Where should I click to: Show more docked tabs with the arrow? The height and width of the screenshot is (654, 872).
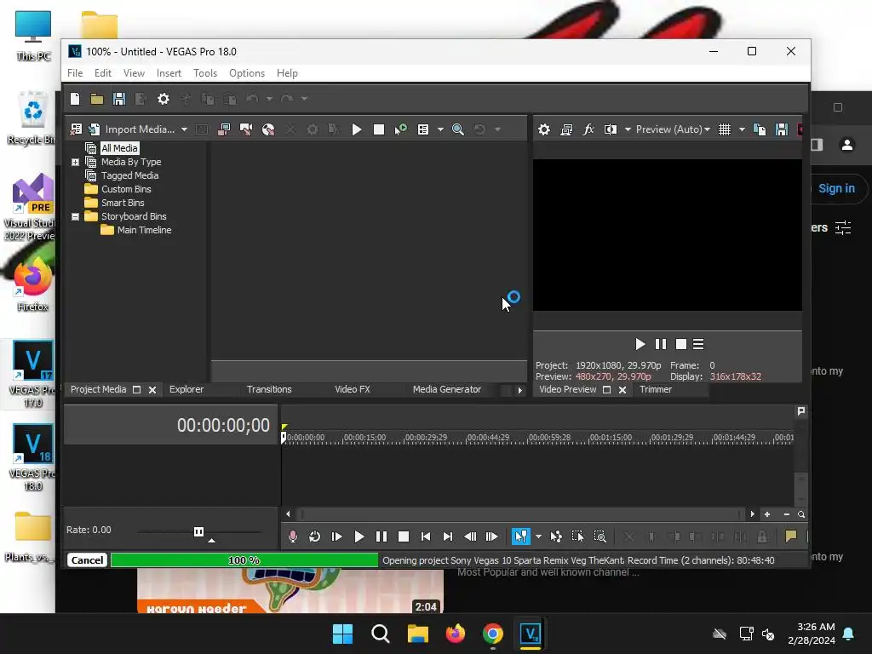point(519,390)
